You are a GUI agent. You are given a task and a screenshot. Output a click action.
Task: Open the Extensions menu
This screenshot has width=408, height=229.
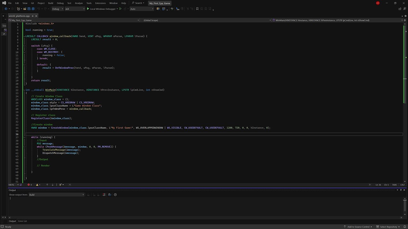pyautogui.click(x=100, y=3)
